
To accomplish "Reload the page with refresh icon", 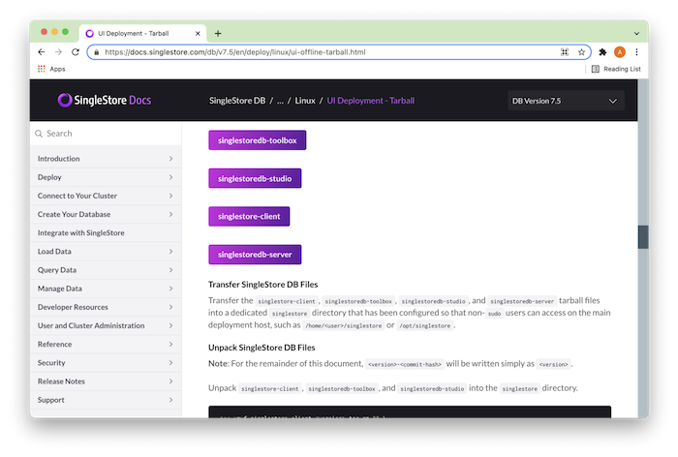I will tap(76, 52).
